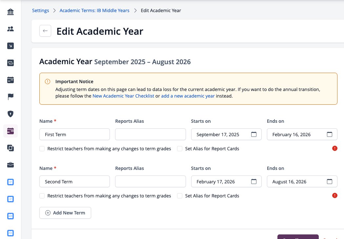Open the school building icon in sidebar
Viewport: 344px width, 239px height.
(x=10, y=12)
